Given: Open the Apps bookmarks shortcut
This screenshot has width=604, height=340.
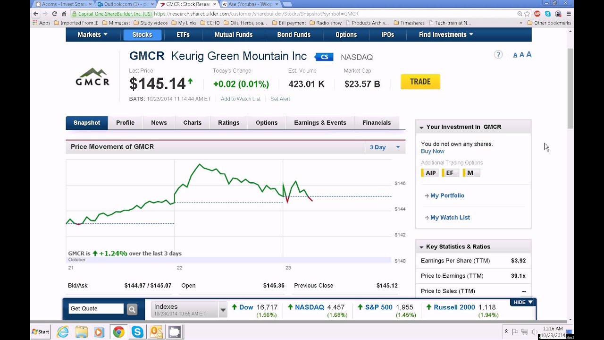Looking at the screenshot, I should (41, 23).
